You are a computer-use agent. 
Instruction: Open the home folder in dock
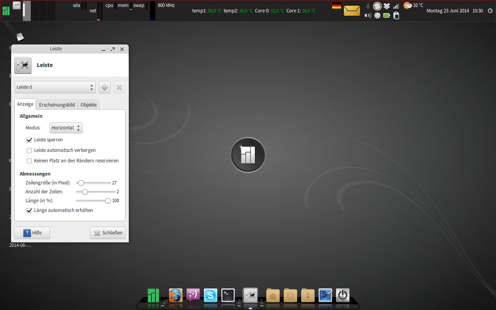[273, 296]
